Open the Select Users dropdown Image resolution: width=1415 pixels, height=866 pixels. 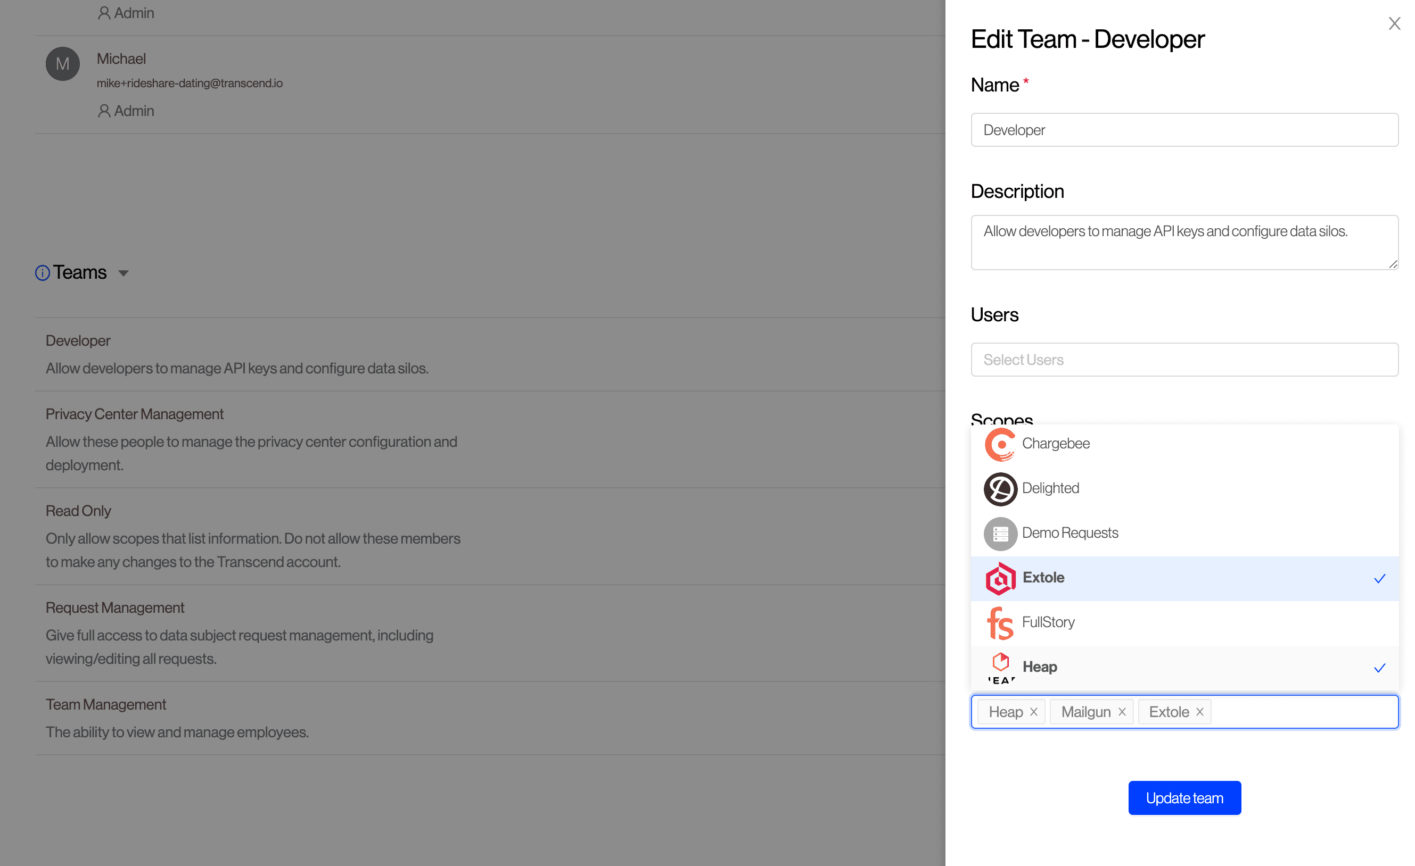[x=1184, y=360]
